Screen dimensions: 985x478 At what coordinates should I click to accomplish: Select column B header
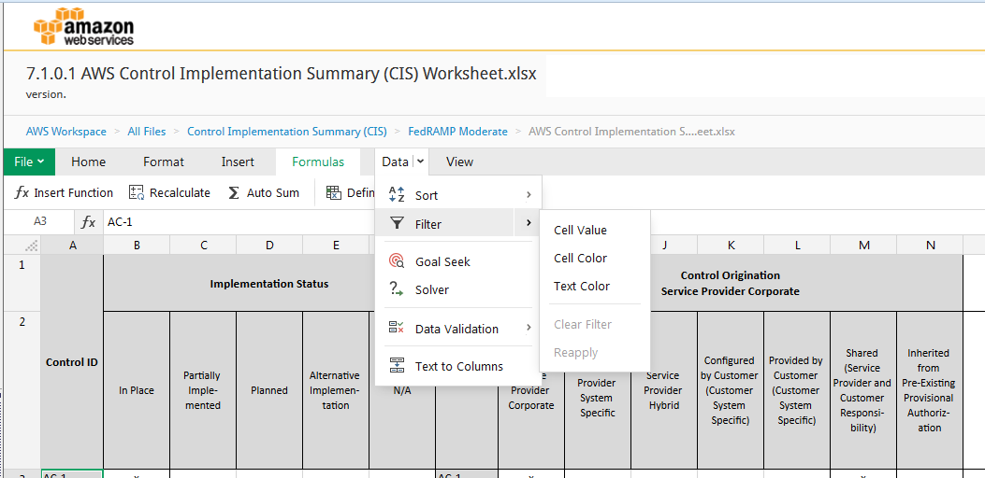[x=137, y=246]
